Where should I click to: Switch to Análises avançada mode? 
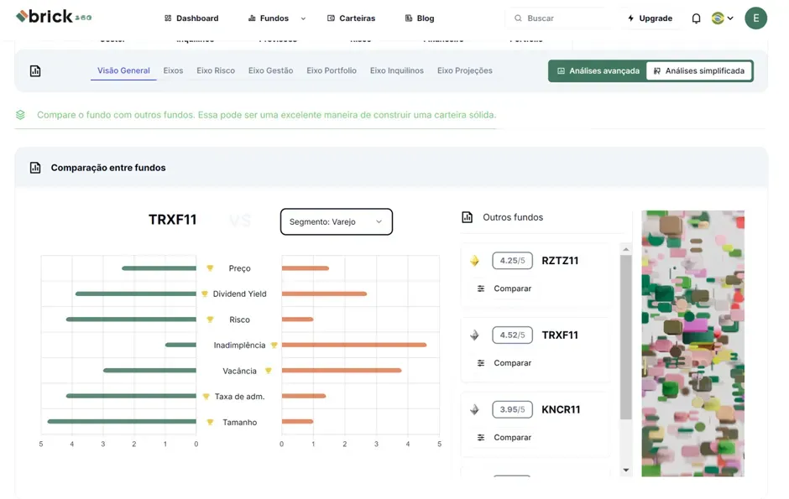598,71
